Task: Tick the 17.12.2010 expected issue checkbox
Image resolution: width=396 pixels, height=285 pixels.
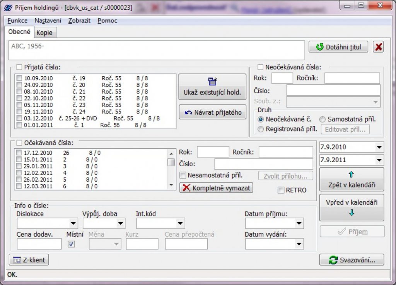Action: 19,153
